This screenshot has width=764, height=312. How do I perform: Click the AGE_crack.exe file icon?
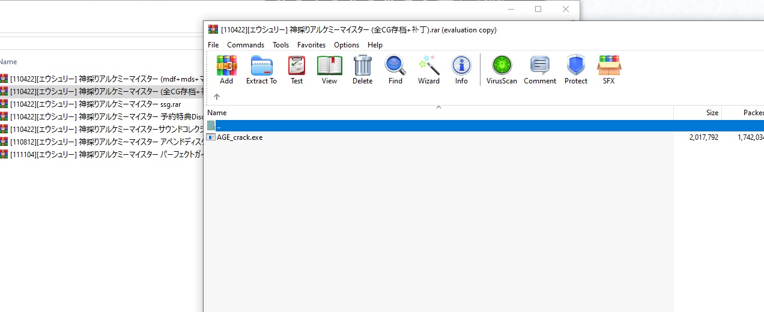tap(211, 137)
